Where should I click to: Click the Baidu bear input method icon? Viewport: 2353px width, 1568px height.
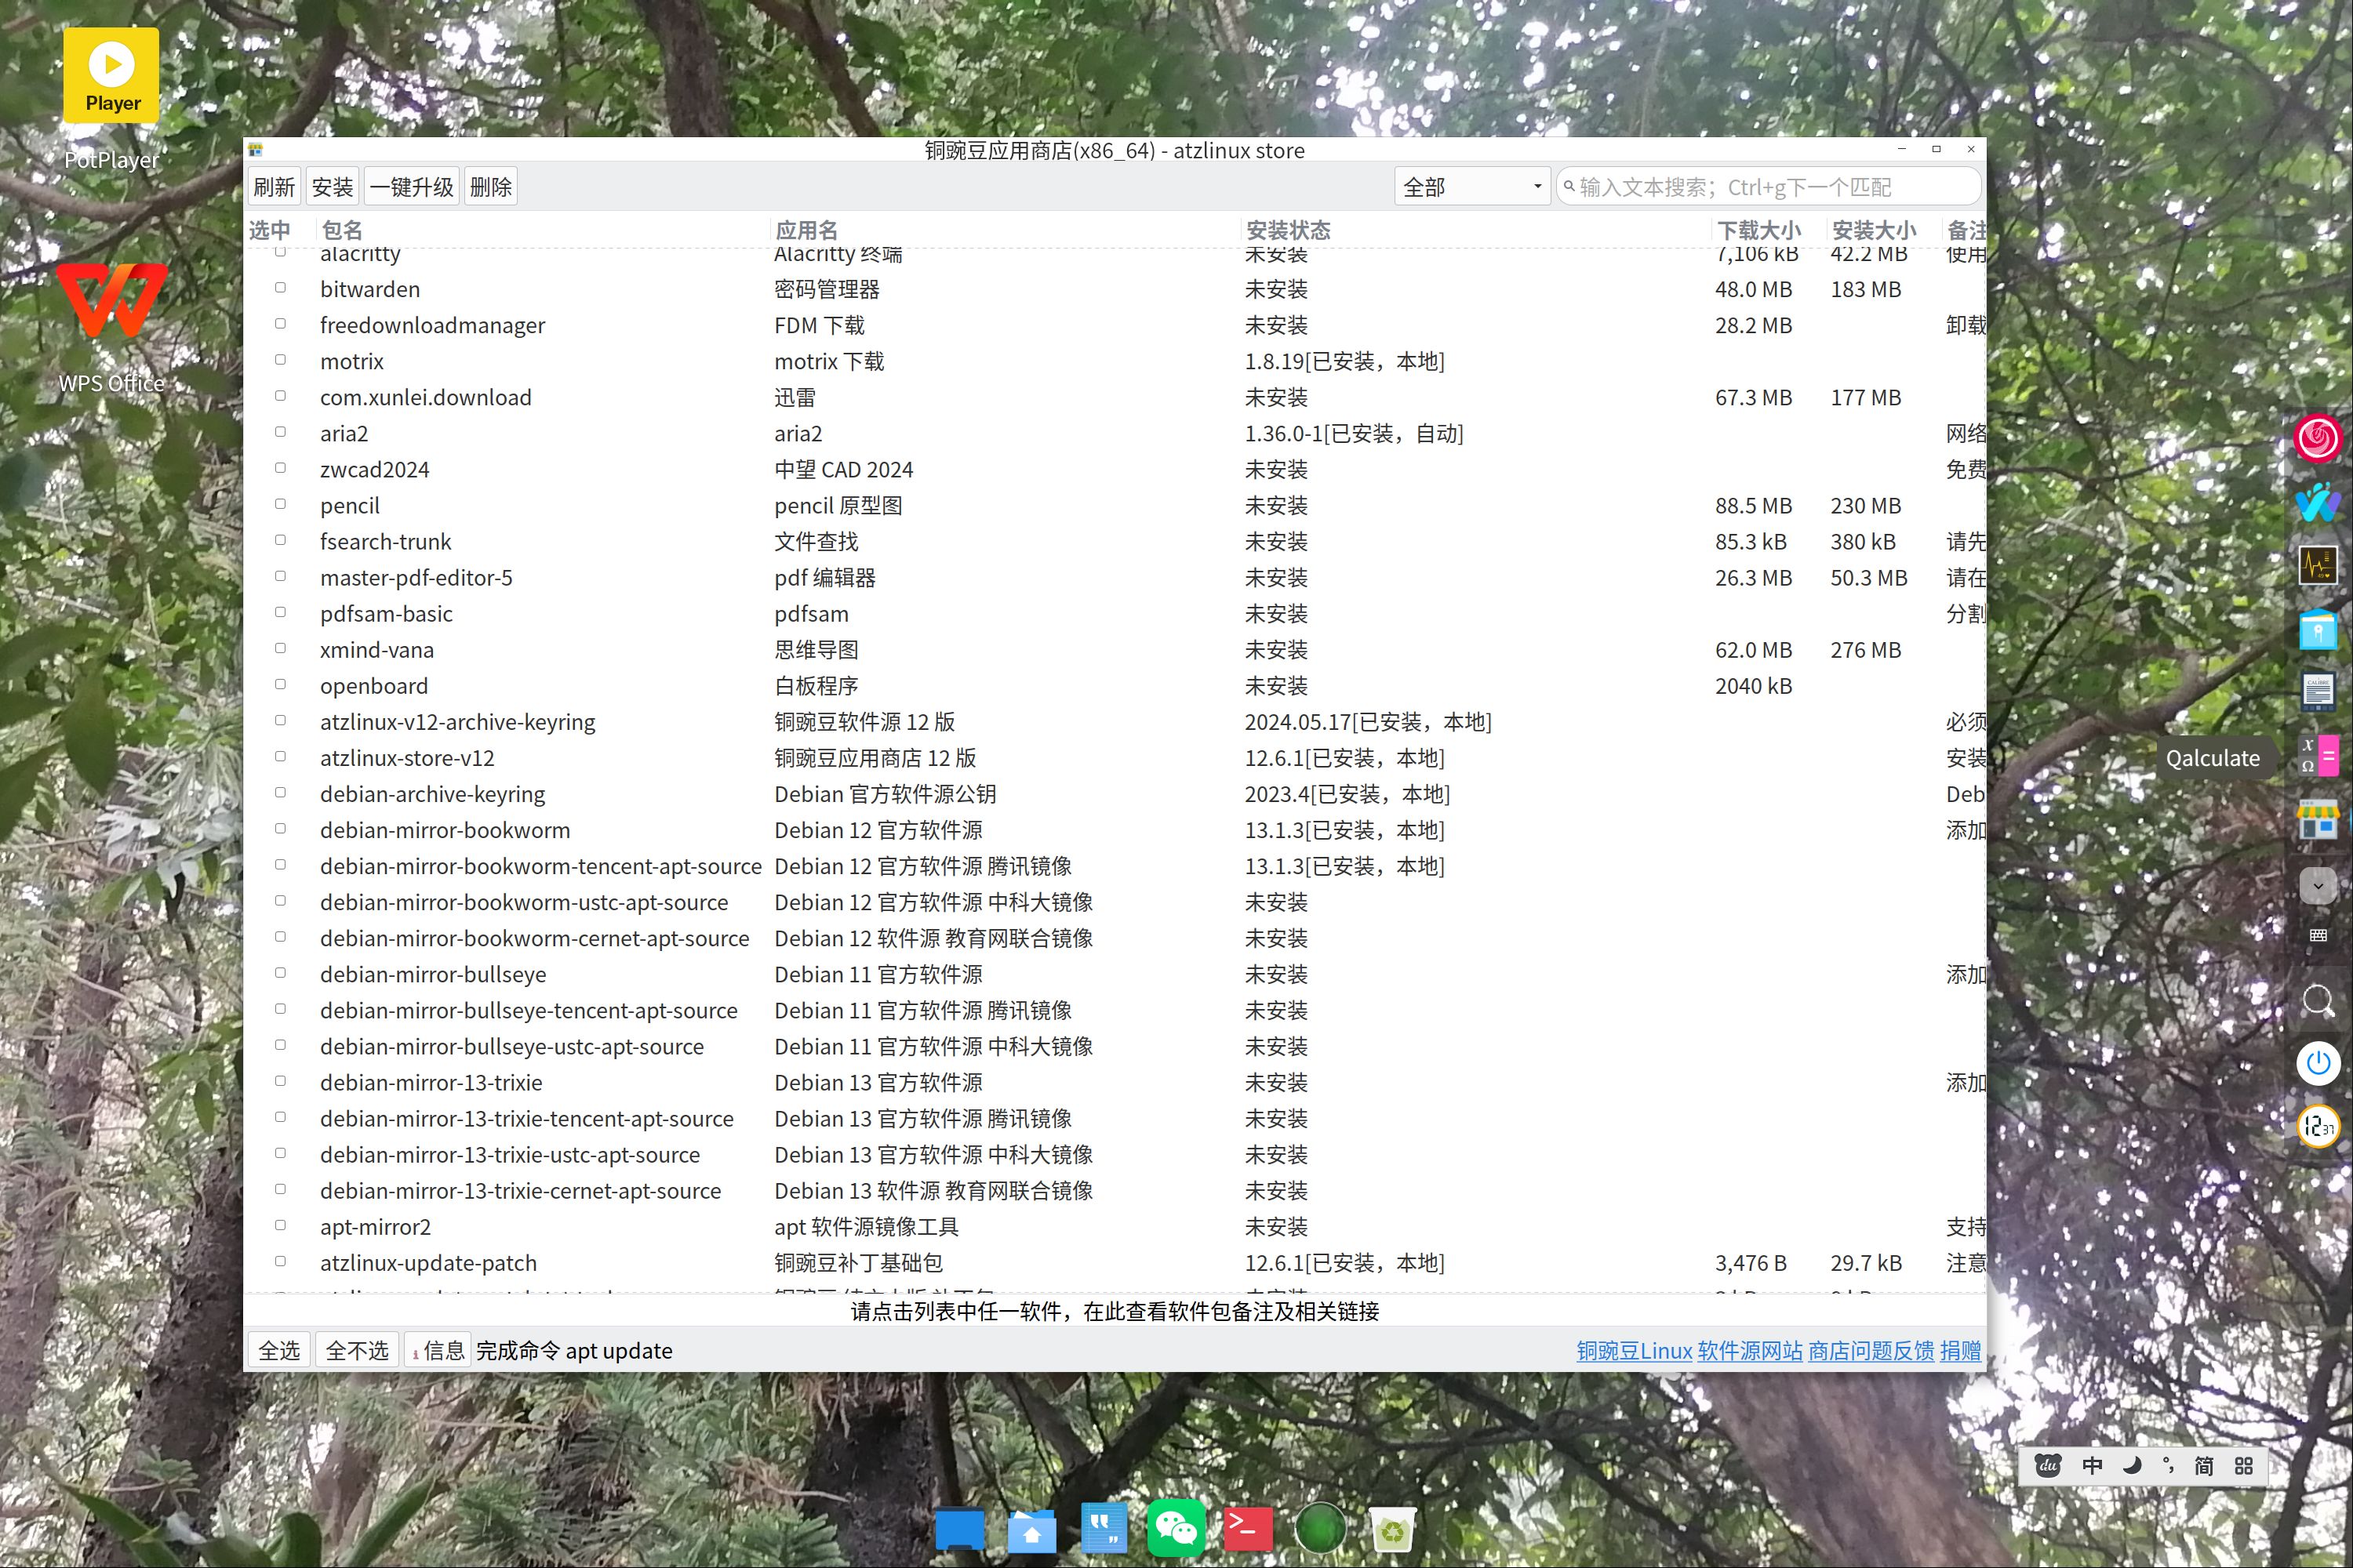coord(2047,1466)
